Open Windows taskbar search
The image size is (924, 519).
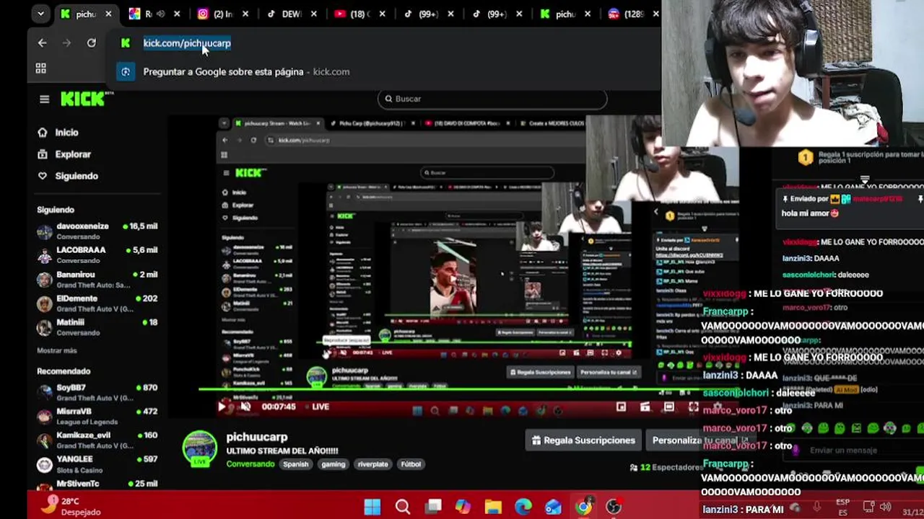coord(403,507)
